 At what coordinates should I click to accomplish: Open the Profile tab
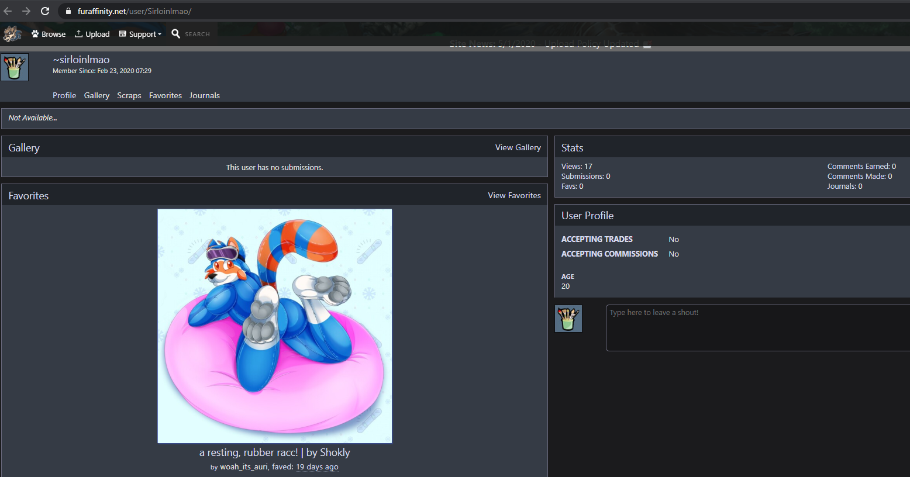click(x=64, y=95)
